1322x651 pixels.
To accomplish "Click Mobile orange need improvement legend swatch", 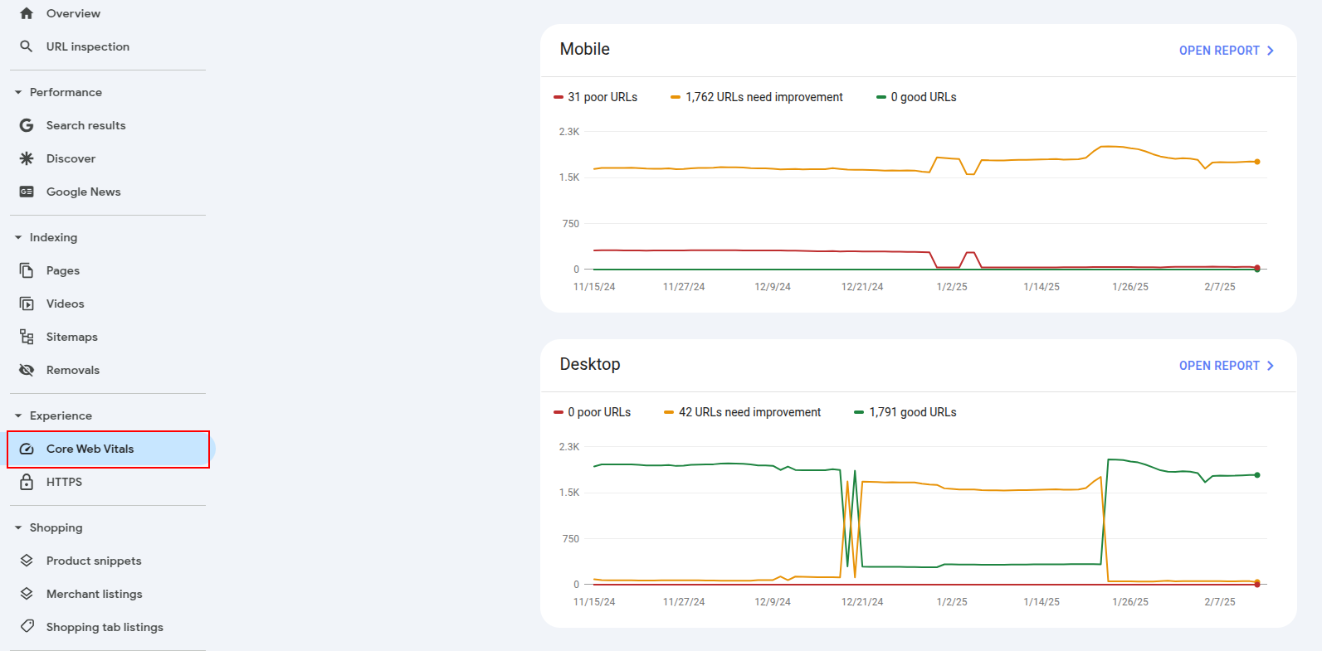I will (676, 97).
